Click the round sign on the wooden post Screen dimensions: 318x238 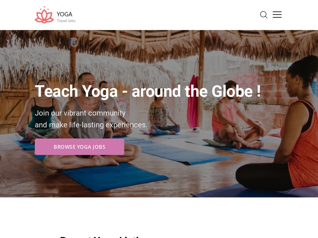pos(74,42)
